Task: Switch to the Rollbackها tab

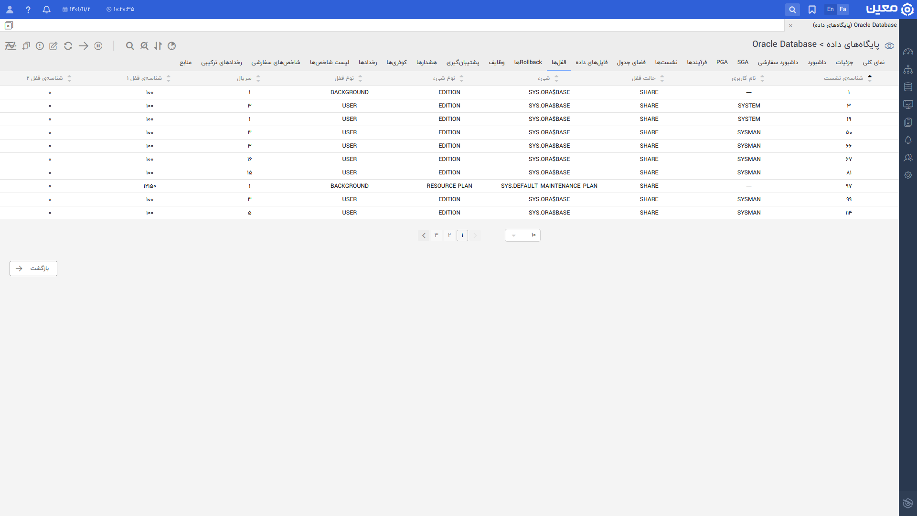Action: tap(528, 63)
